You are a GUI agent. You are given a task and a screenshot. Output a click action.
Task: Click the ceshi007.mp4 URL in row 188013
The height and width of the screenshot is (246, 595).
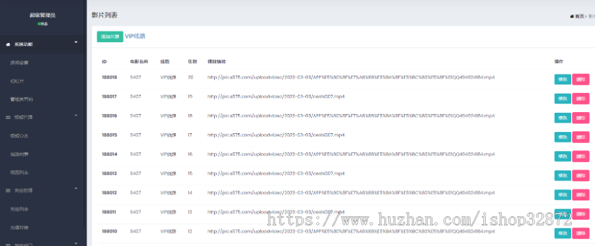coord(276,173)
